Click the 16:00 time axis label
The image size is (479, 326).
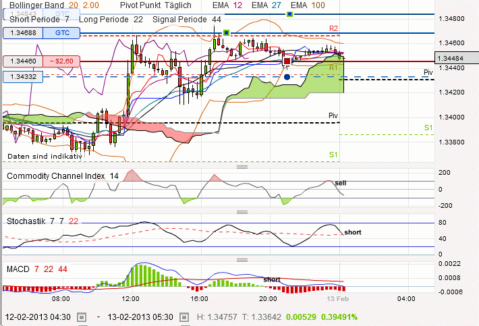pyautogui.click(x=199, y=298)
